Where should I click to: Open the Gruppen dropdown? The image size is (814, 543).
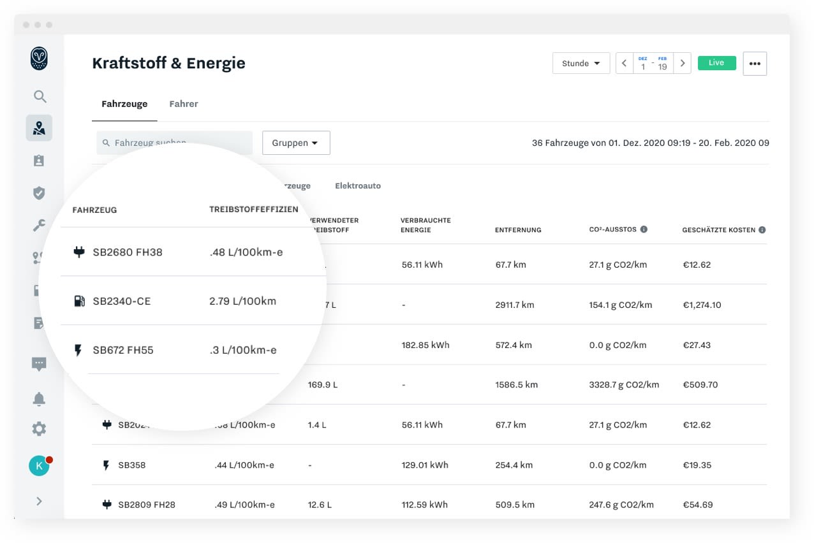[x=296, y=143]
